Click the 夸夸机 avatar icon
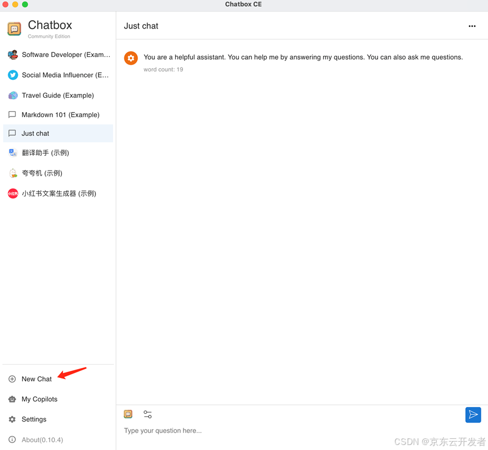 pos(13,173)
